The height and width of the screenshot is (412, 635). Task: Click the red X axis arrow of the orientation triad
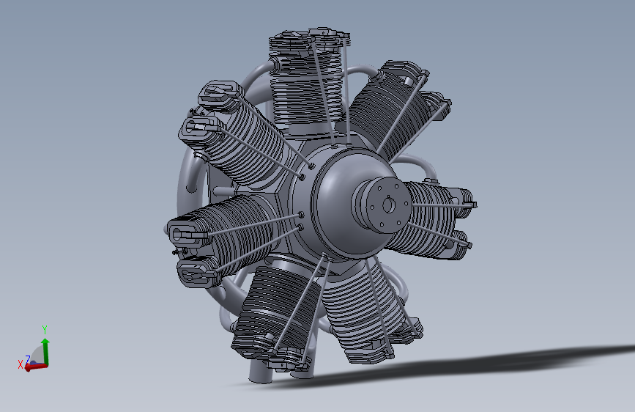[36, 367]
